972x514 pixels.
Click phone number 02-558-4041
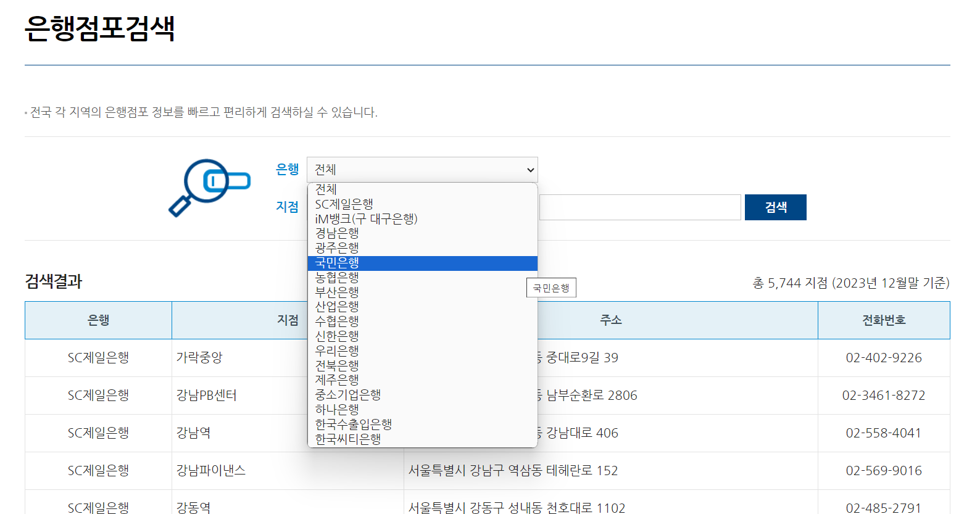884,433
